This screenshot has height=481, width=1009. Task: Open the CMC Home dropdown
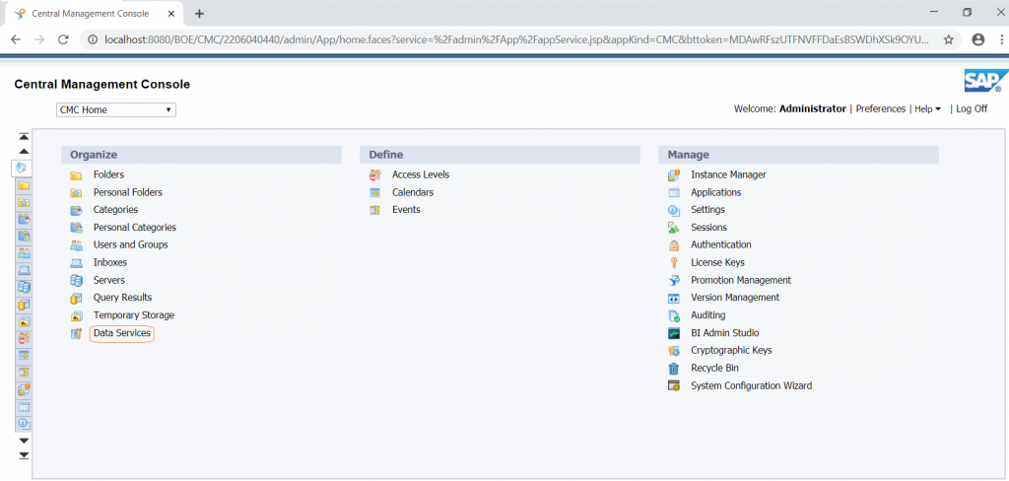(x=116, y=110)
